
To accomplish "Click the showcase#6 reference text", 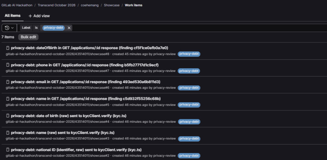I will click(x=57, y=88).
